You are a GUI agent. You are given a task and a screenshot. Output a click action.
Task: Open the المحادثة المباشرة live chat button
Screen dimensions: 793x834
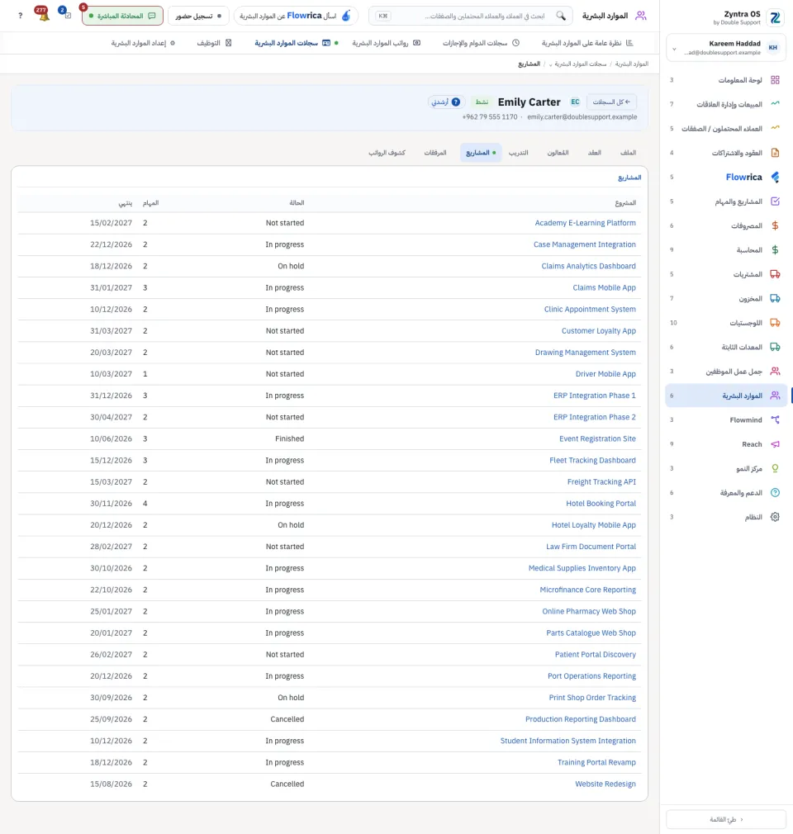pyautogui.click(x=122, y=16)
